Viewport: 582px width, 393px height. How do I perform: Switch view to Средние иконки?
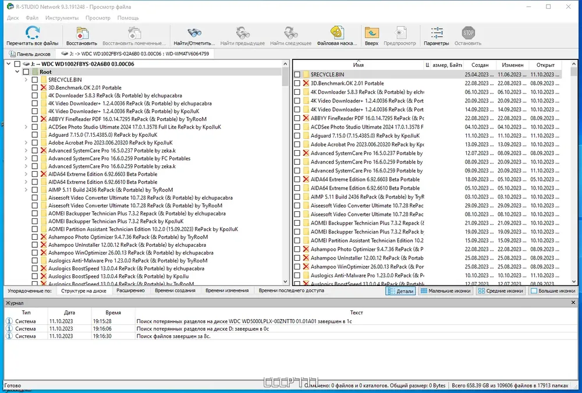click(501, 291)
